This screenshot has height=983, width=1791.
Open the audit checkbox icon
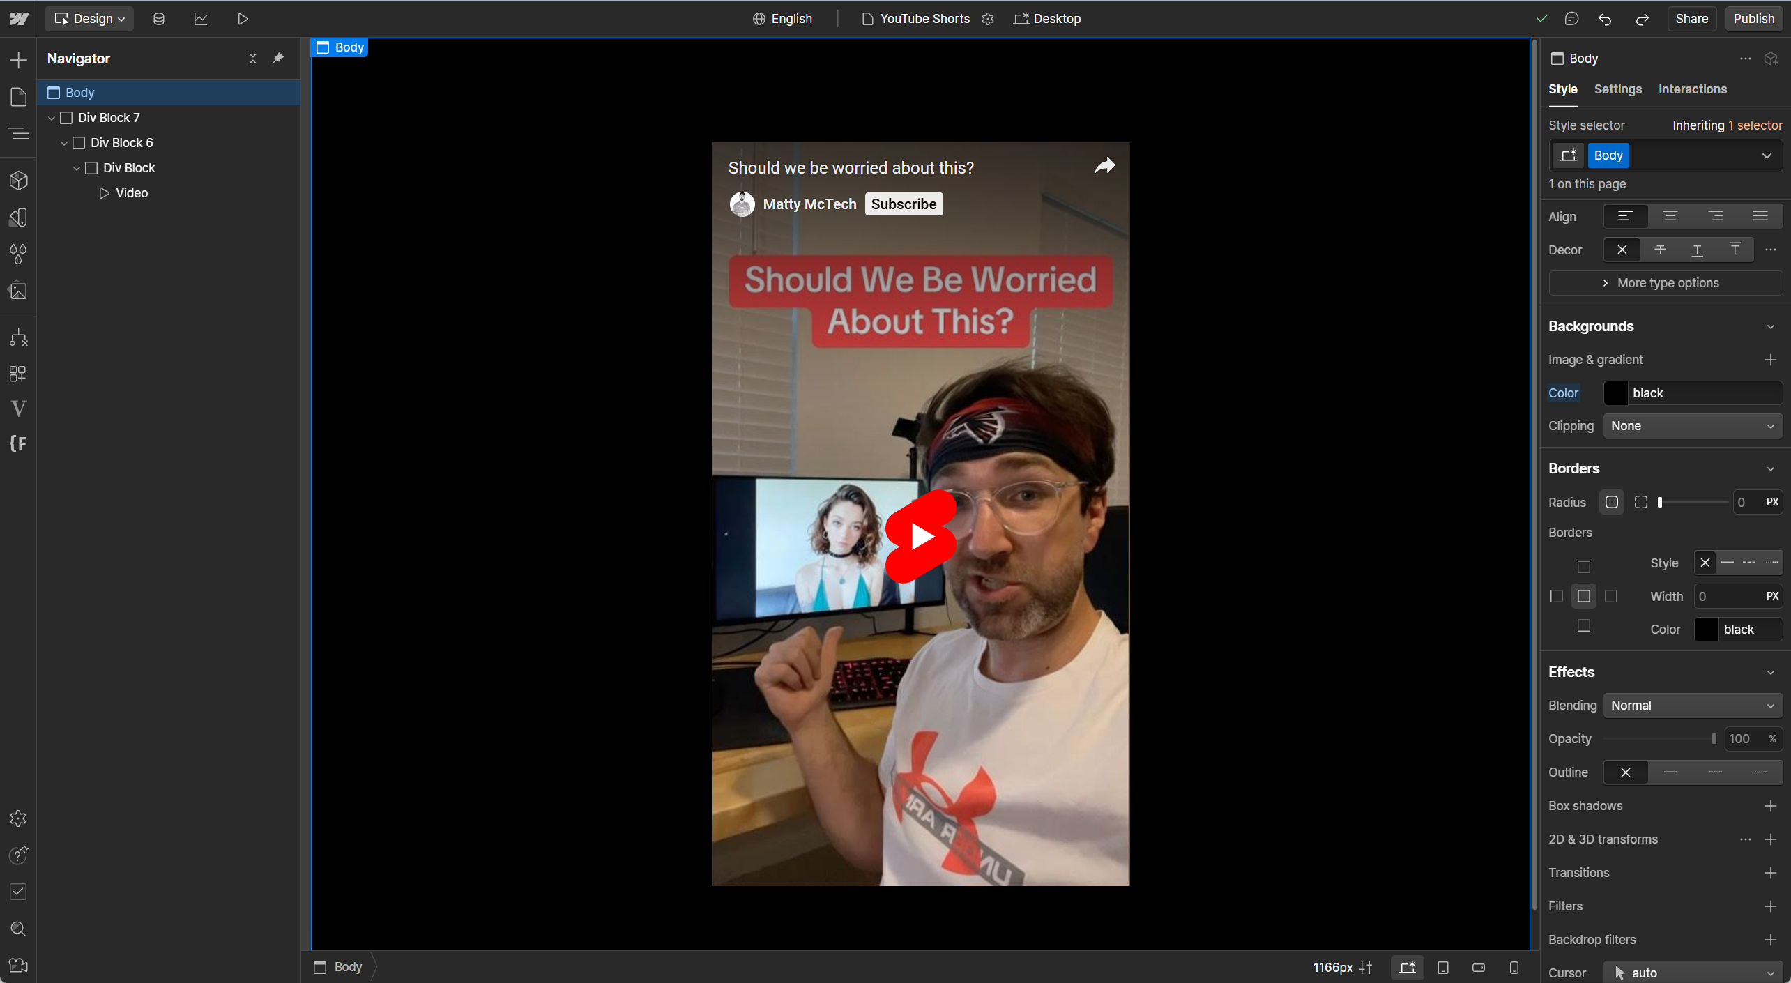19,892
